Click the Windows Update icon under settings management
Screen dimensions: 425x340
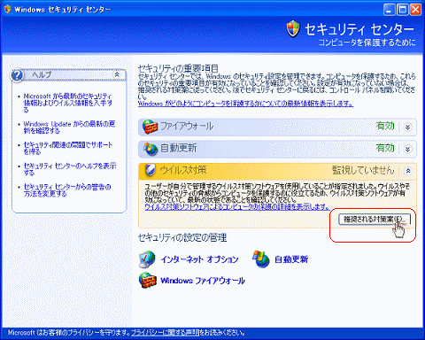coord(261,259)
